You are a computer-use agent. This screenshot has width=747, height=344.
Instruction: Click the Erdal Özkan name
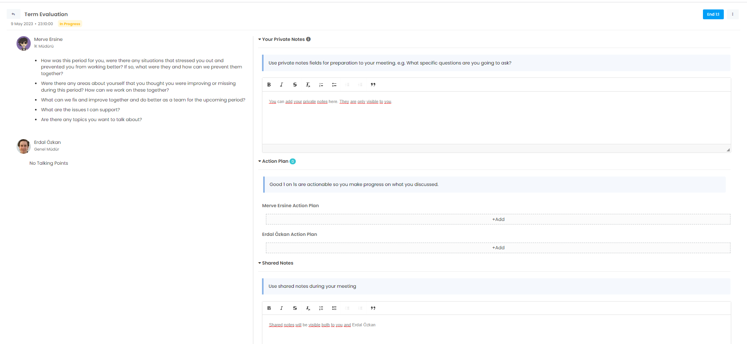(x=47, y=142)
